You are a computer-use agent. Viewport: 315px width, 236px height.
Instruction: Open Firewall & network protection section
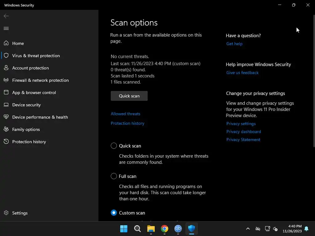49,80
